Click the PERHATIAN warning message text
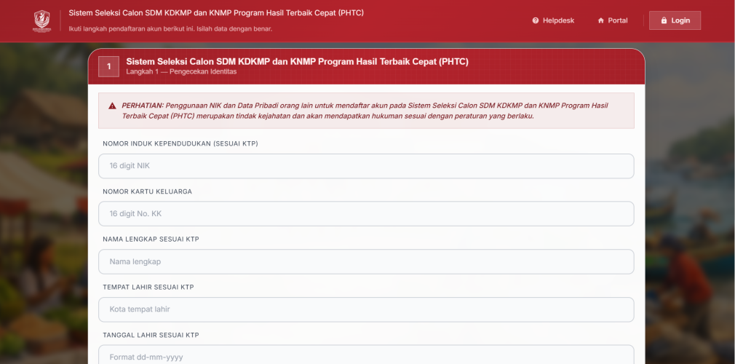This screenshot has height=364, width=735. (x=364, y=111)
